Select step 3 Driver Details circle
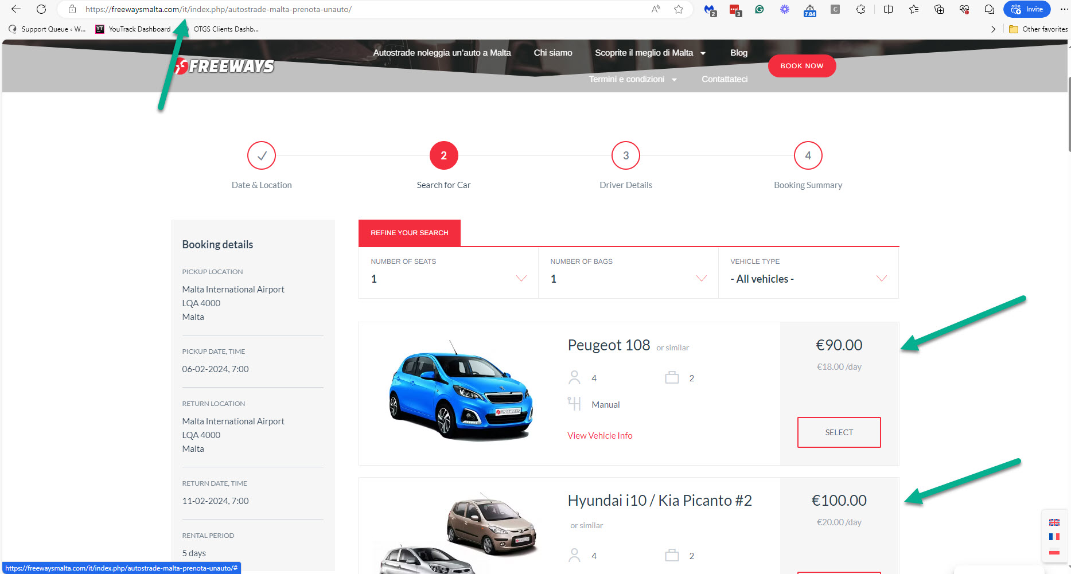Viewport: 1071px width, 574px height. point(626,155)
